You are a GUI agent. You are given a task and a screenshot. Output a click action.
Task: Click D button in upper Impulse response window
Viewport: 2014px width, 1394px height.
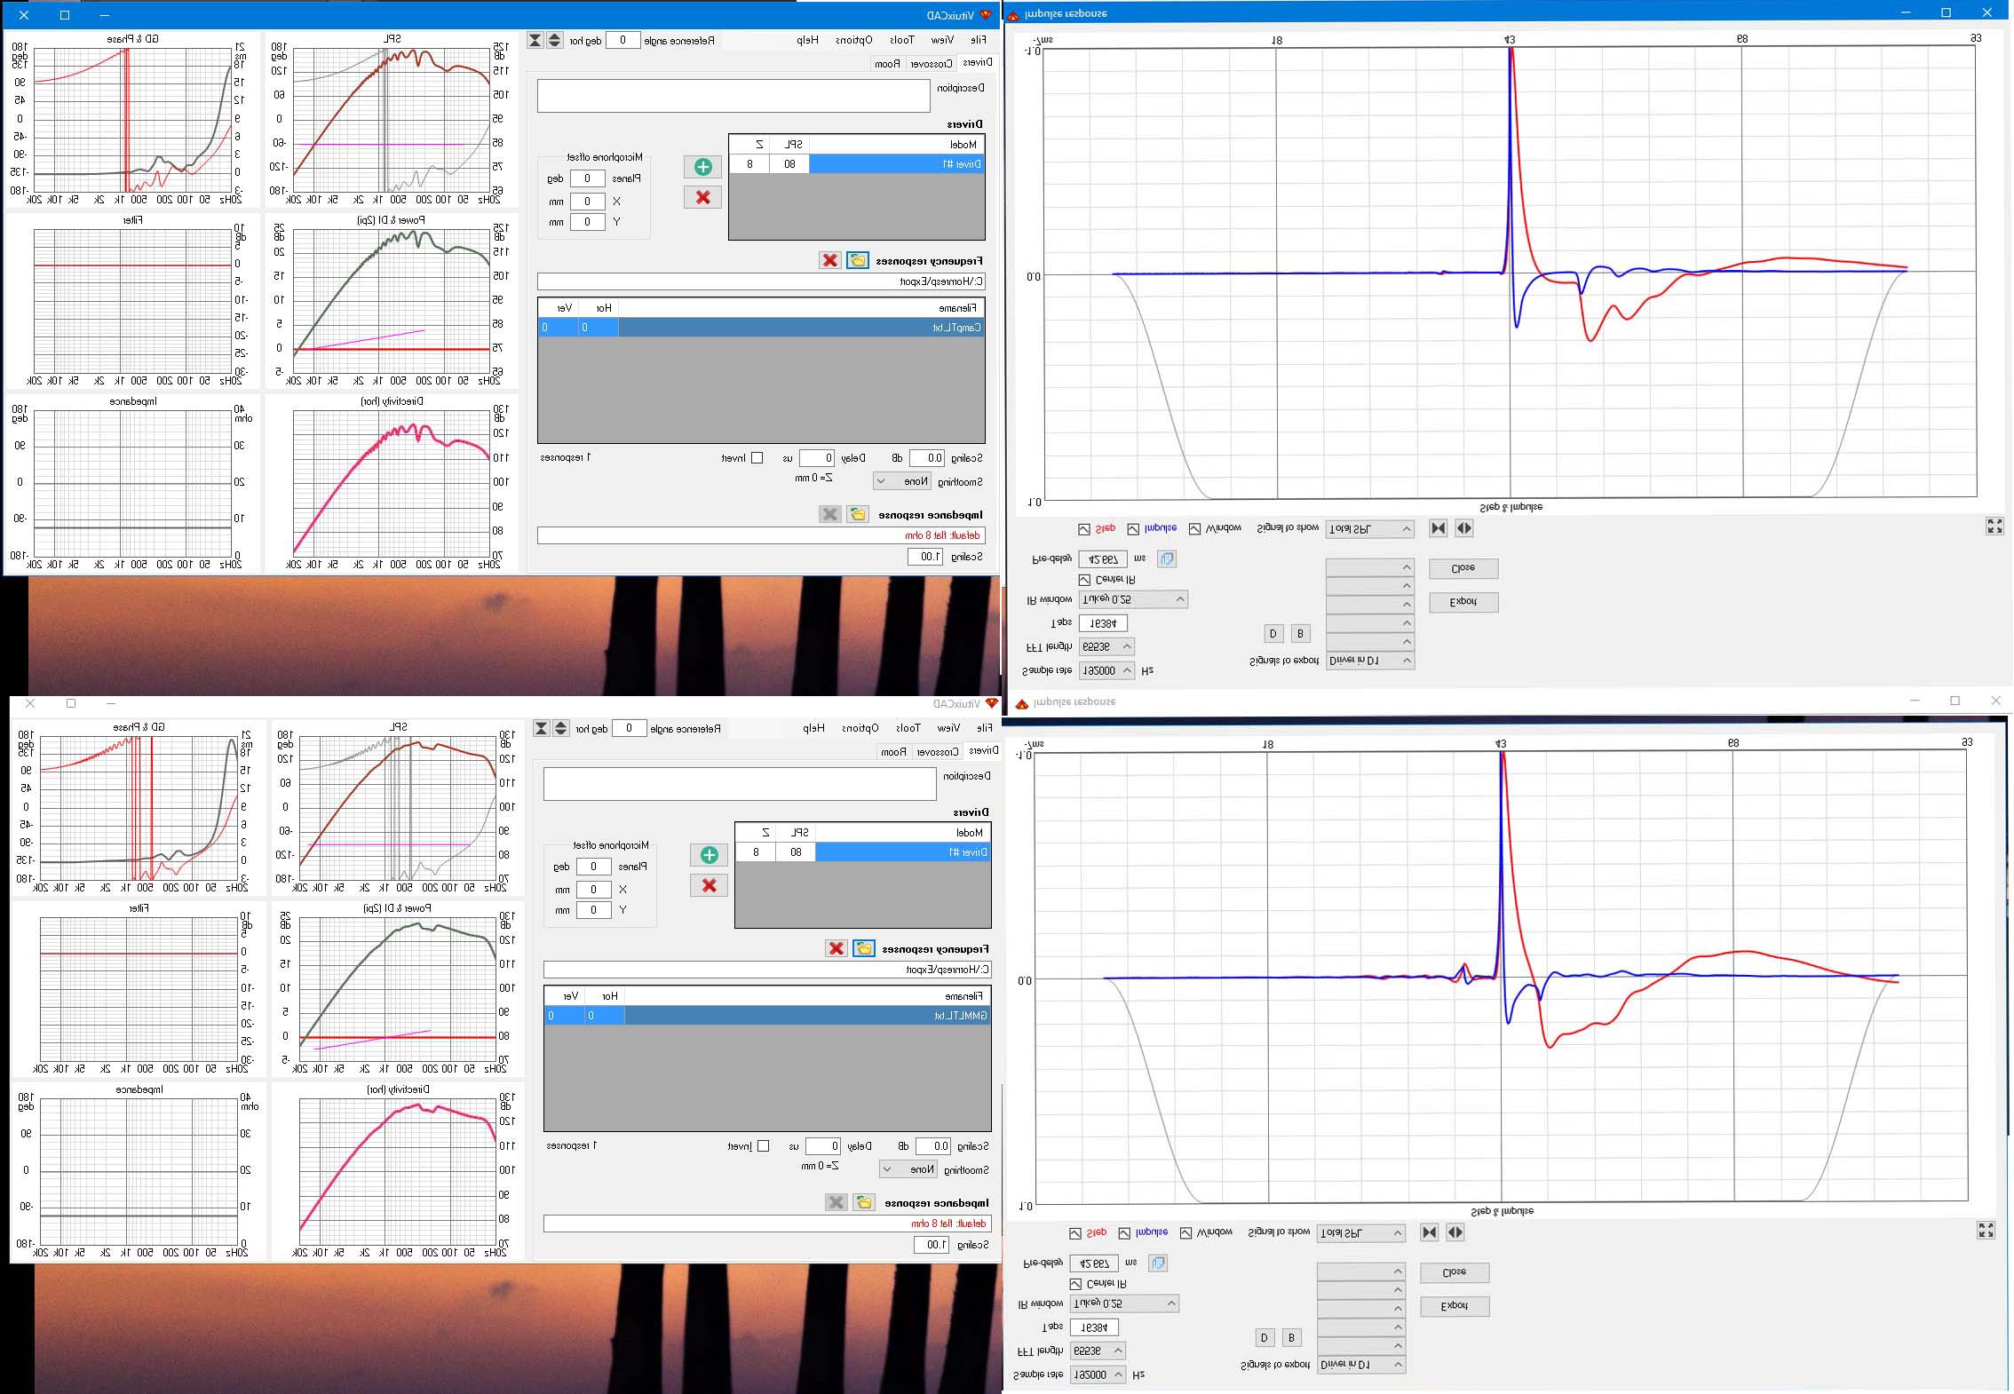(1273, 633)
